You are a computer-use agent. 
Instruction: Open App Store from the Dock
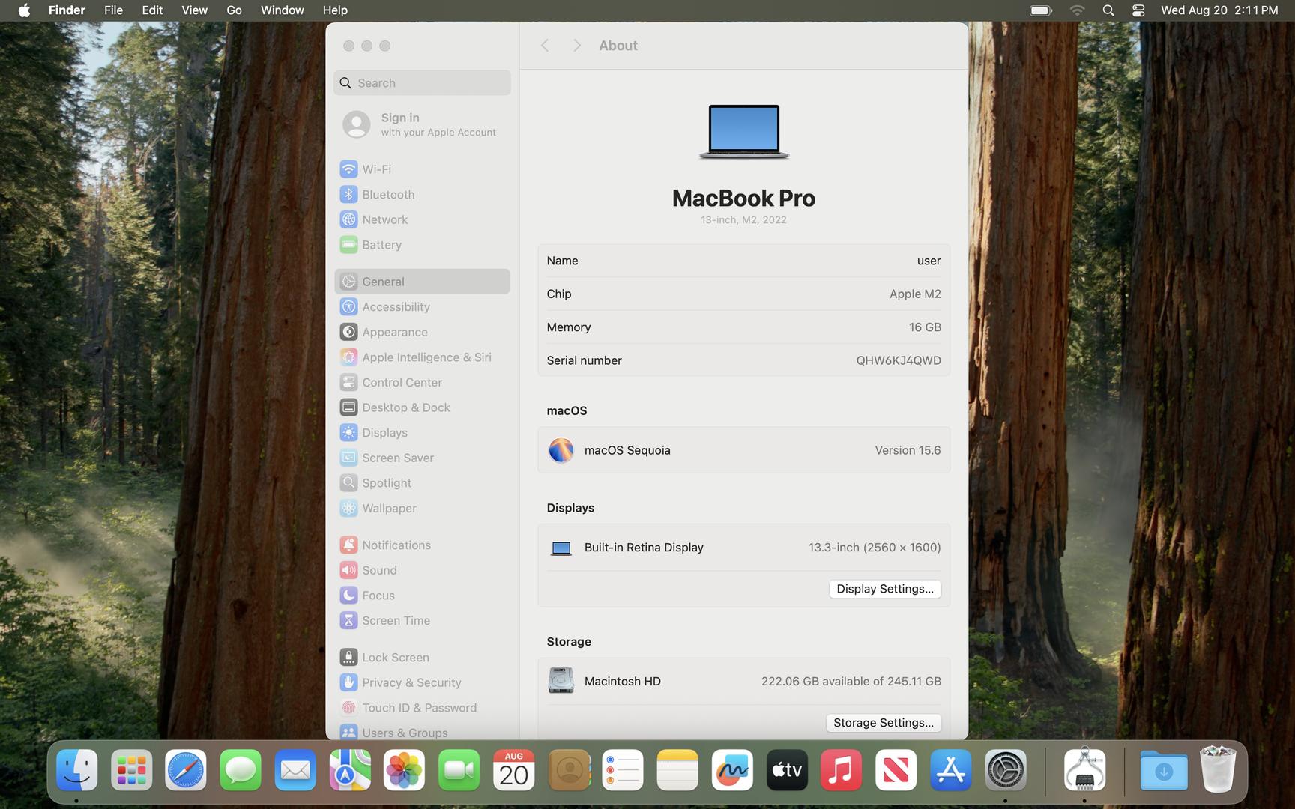(x=951, y=770)
